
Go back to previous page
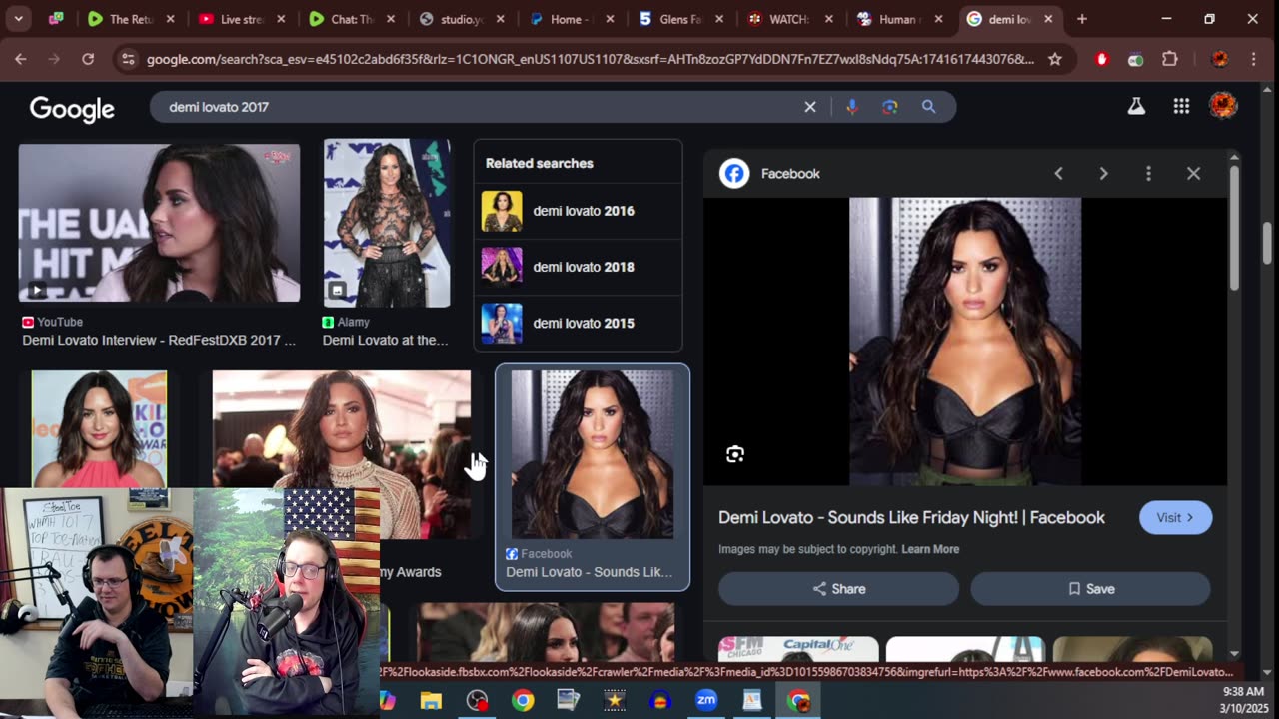coord(21,59)
